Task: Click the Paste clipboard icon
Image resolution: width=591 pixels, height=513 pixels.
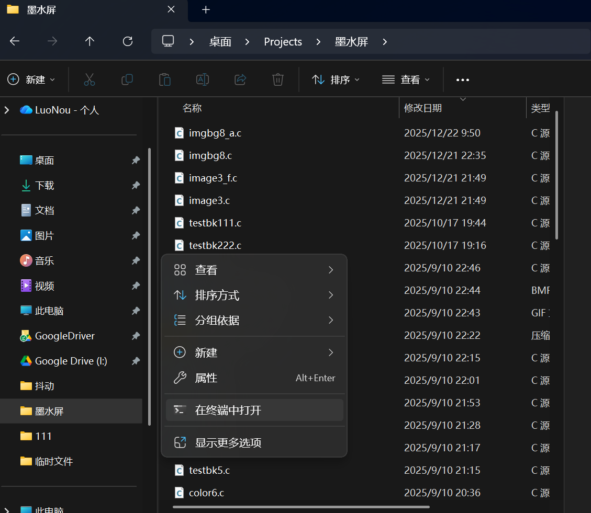Action: point(165,79)
